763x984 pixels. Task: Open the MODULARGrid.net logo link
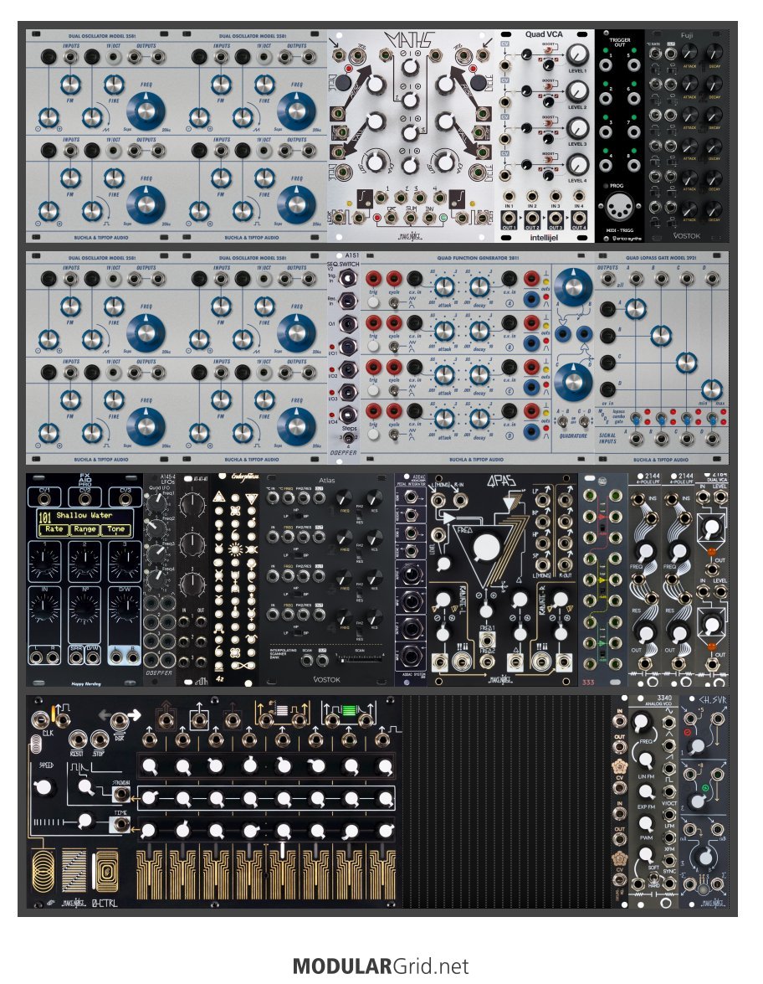tap(381, 966)
